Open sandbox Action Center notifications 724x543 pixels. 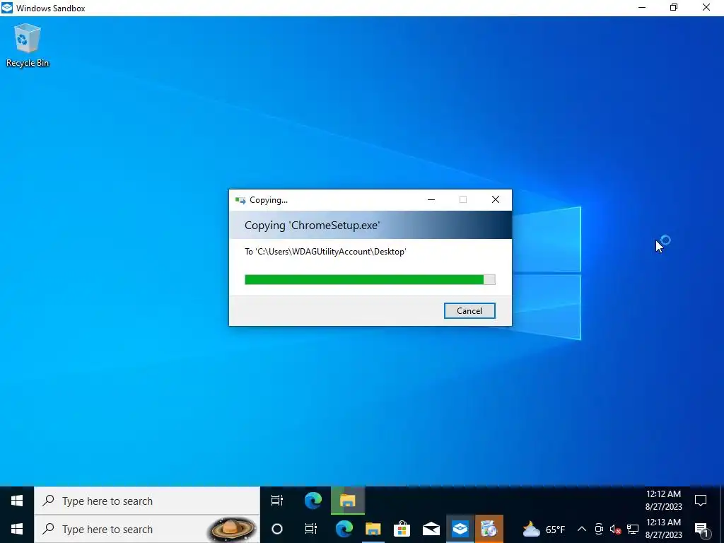point(701,501)
